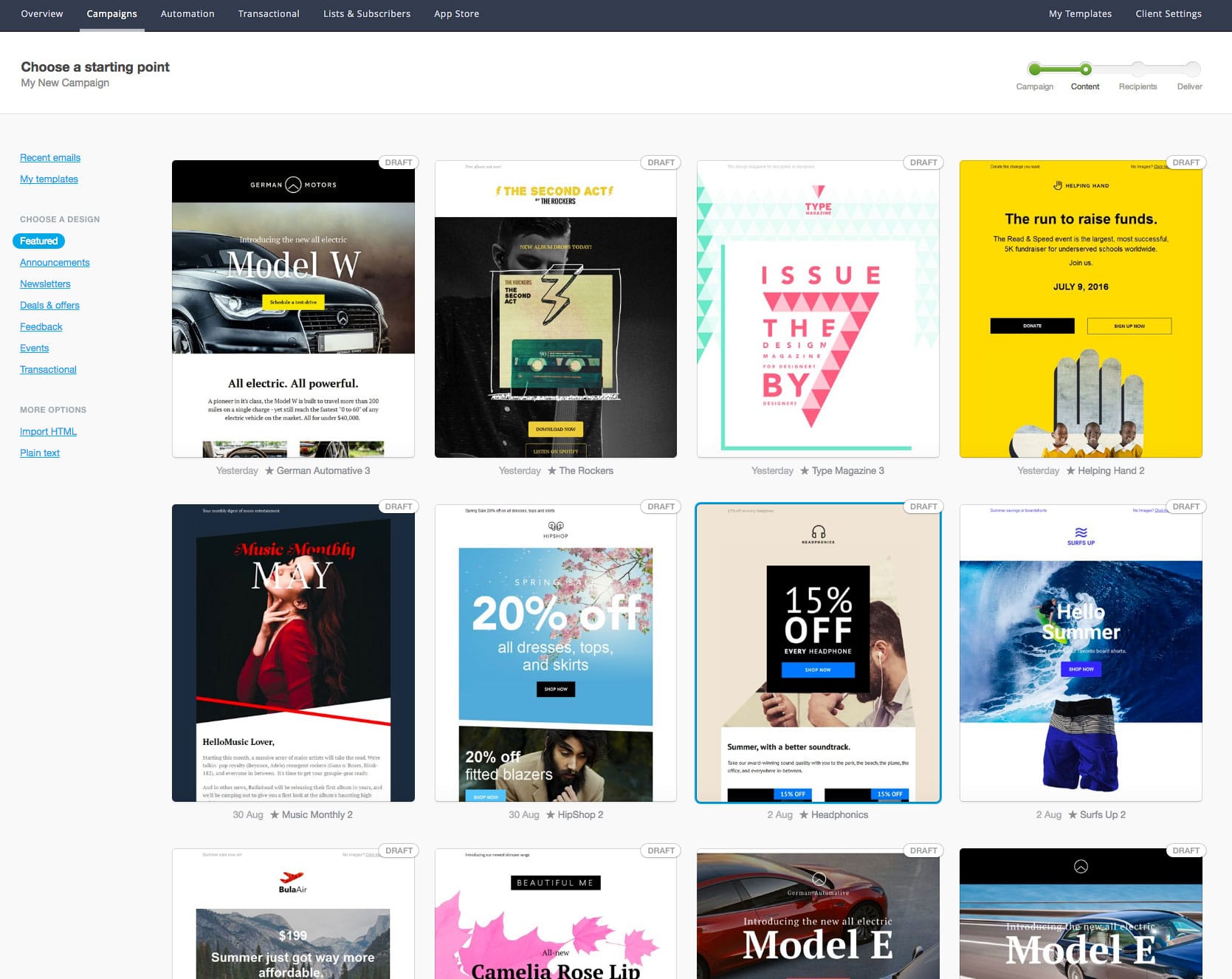Viewport: 1232px width, 979px height.
Task: Choose Import HTML option
Action: [x=48, y=431]
